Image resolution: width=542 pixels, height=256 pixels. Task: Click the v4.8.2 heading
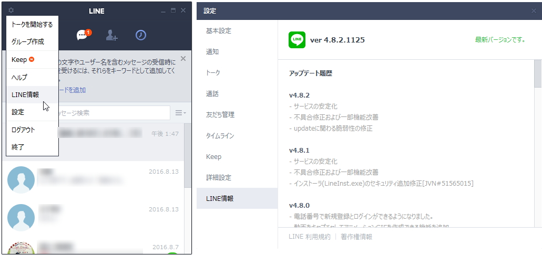[x=299, y=95]
